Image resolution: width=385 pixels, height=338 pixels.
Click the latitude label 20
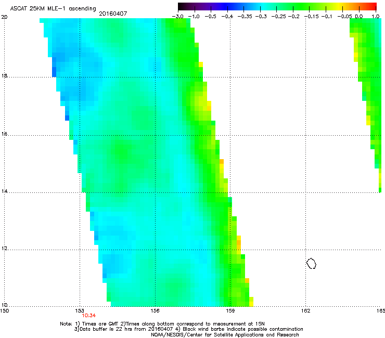pos(4,17)
